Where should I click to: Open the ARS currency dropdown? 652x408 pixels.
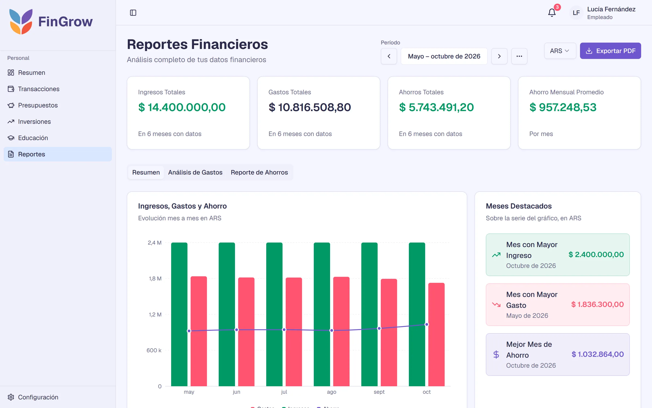coord(560,51)
